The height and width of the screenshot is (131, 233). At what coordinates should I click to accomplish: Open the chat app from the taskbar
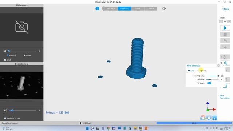coord(103,128)
